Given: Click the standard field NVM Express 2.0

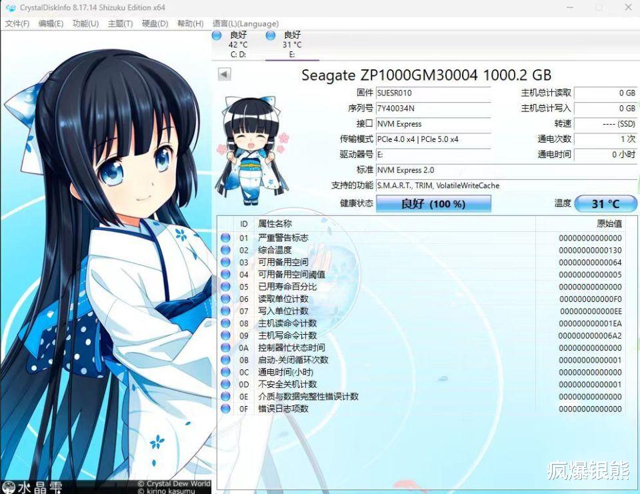Looking at the screenshot, I should (x=506, y=170).
